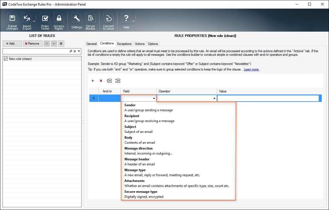Click the Field column header
The image size is (329, 210).
pyautogui.click(x=139, y=91)
